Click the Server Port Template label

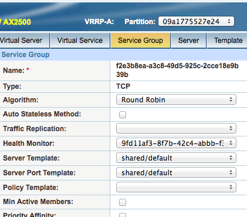[39, 173]
